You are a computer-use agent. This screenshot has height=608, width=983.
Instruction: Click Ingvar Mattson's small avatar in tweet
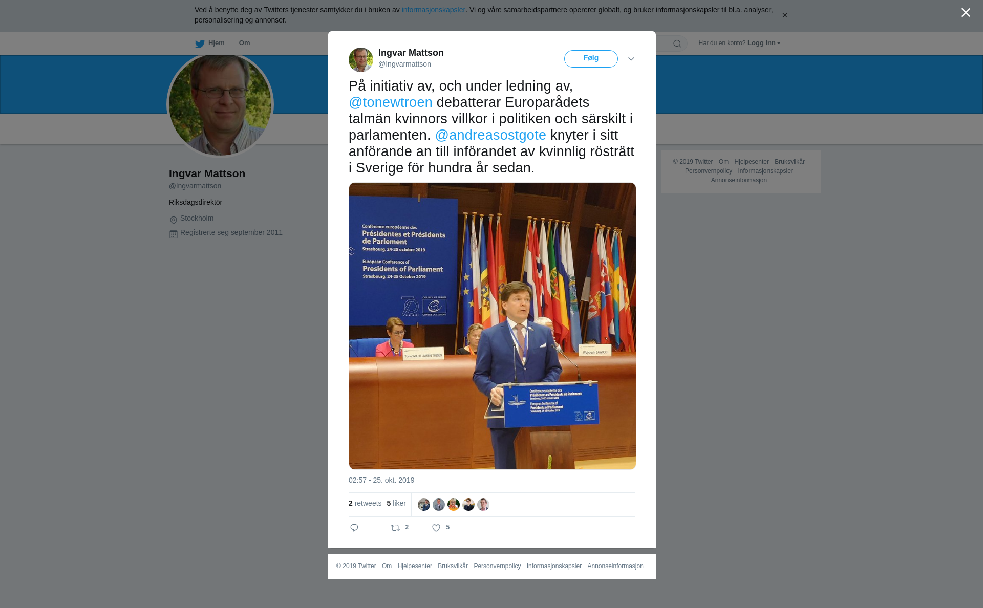tap(361, 60)
